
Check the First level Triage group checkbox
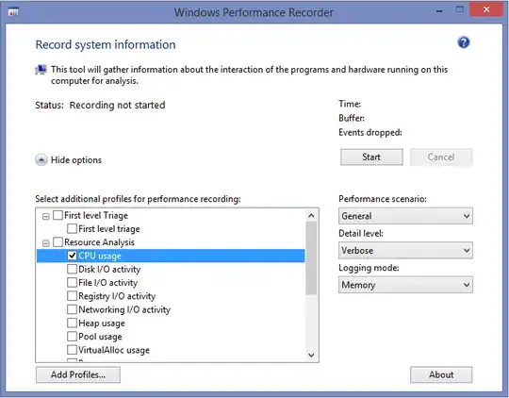[x=57, y=215]
